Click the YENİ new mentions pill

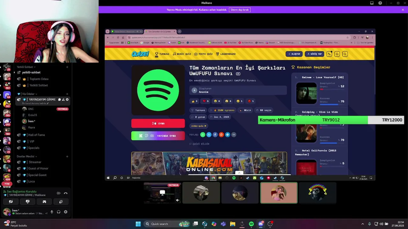click(7, 184)
